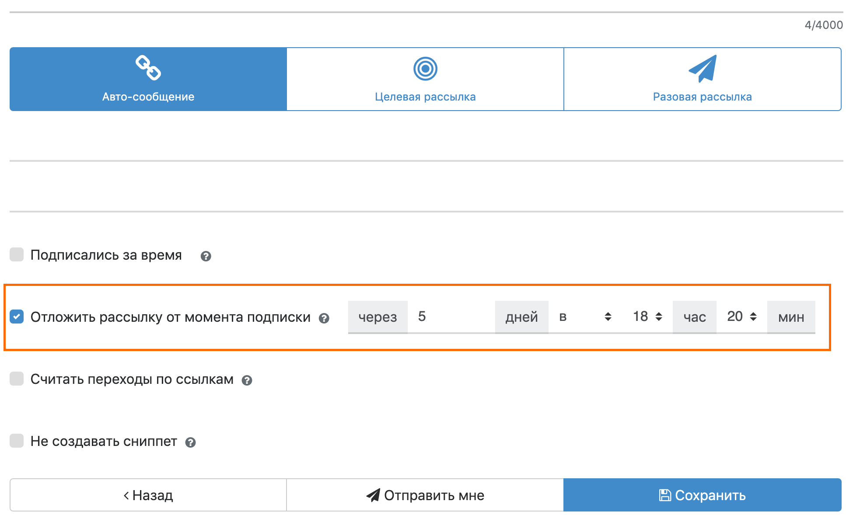This screenshot has height=515, width=846.
Task: Show help for Не создавать сниппет
Action: [x=190, y=442]
